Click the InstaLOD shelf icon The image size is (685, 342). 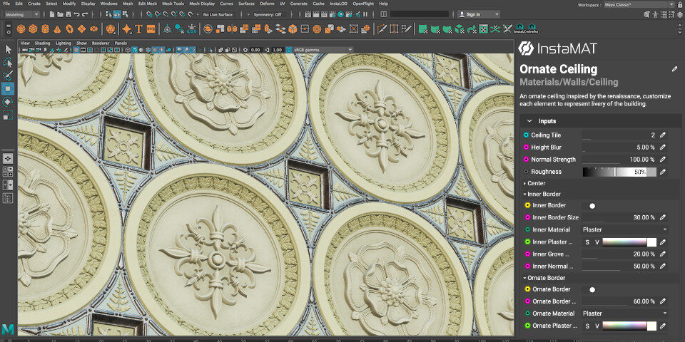coord(519,28)
